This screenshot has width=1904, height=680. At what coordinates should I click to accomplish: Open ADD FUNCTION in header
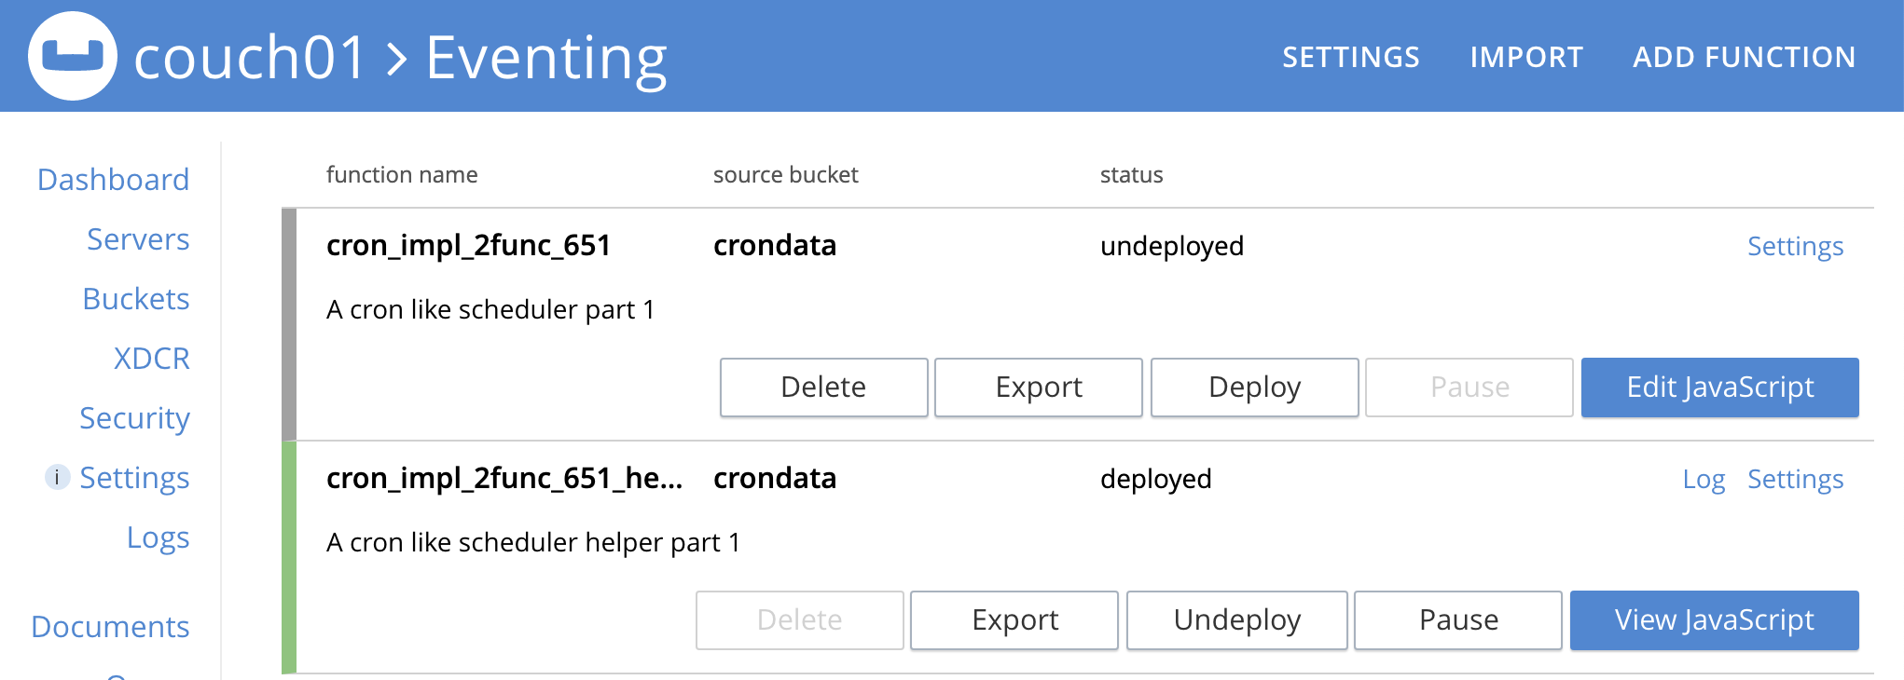click(x=1744, y=57)
